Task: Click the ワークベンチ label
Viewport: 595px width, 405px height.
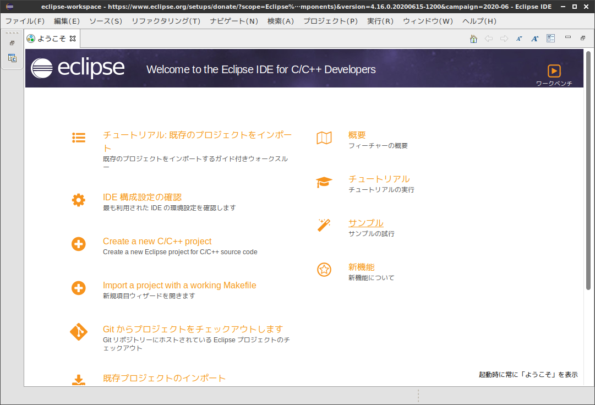Action: click(554, 84)
